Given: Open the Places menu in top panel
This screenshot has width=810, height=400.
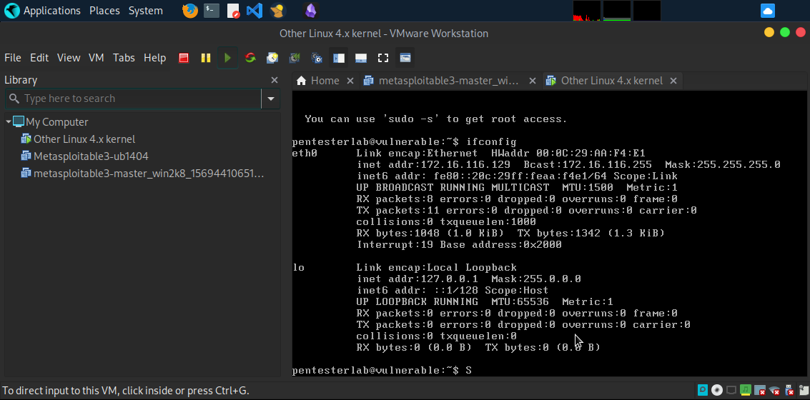Looking at the screenshot, I should coord(104,10).
